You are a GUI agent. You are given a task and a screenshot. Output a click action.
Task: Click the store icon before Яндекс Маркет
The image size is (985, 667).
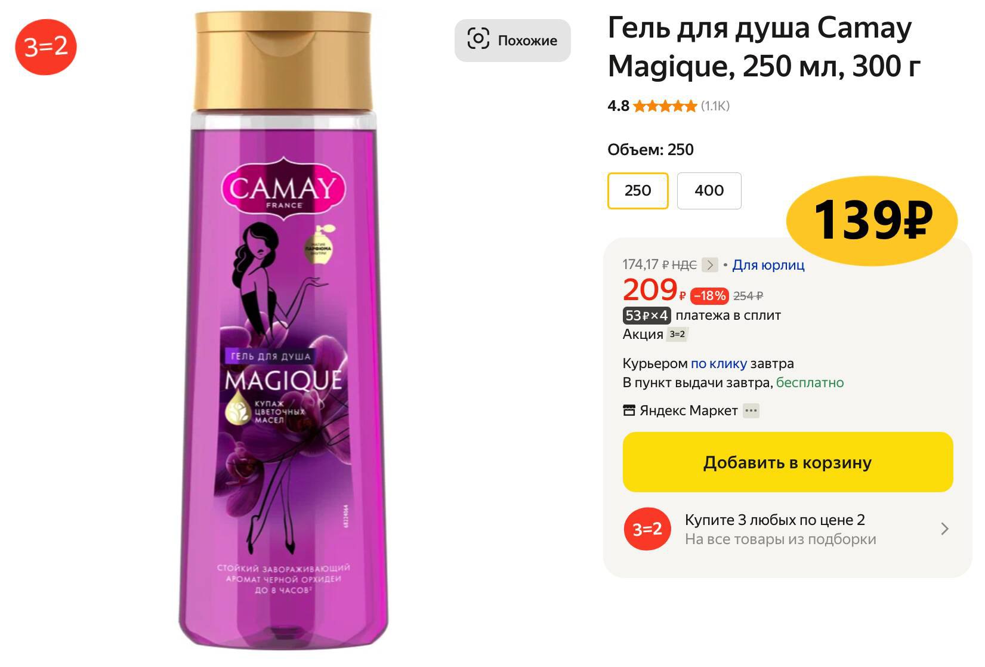pyautogui.click(x=629, y=410)
